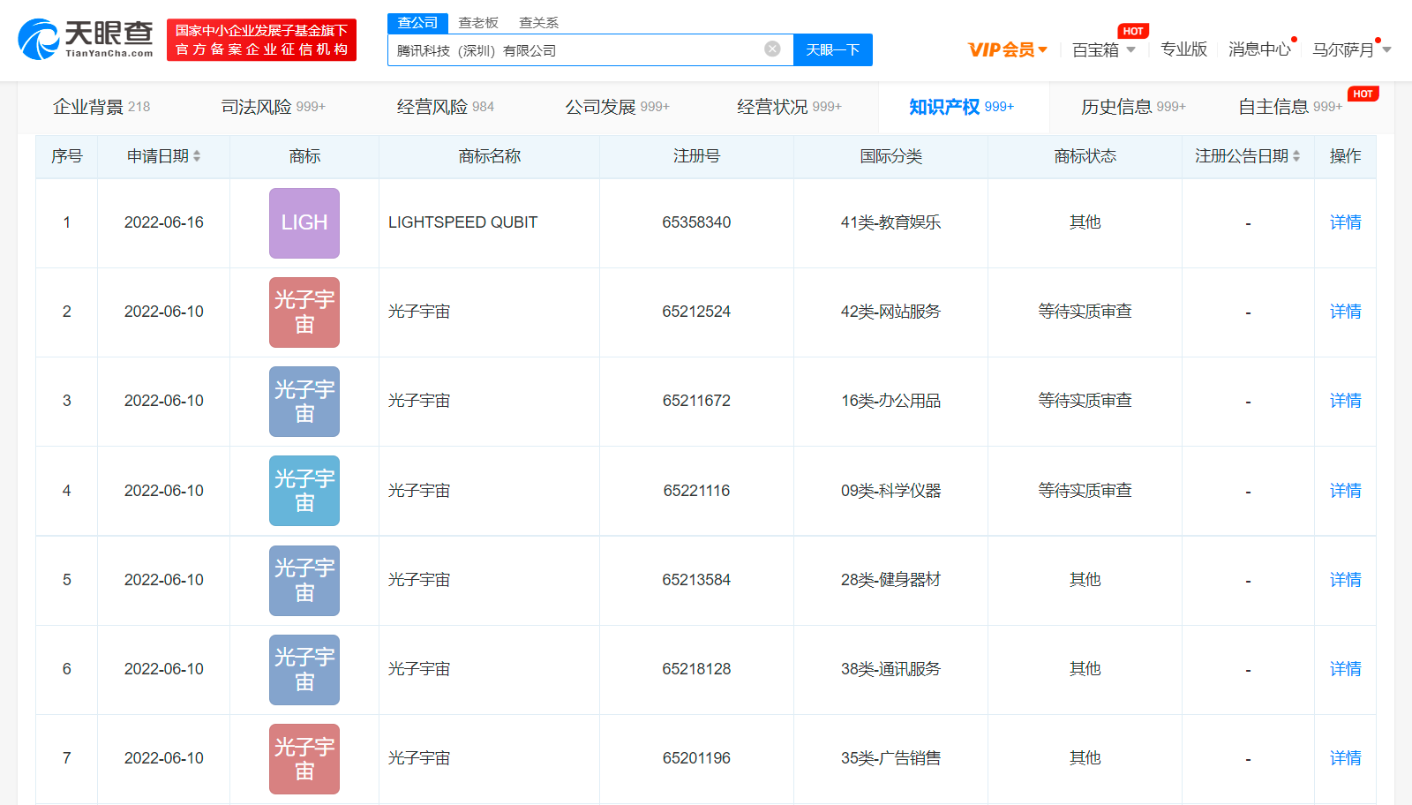Switch to the 司法风险 tab
1412x805 pixels.
click(273, 107)
